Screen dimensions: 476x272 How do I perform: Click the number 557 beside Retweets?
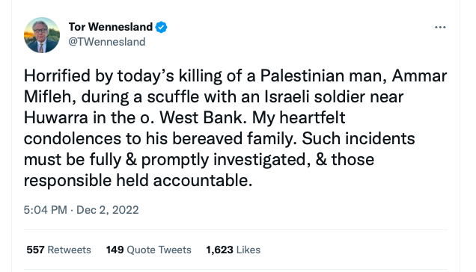tap(35, 250)
